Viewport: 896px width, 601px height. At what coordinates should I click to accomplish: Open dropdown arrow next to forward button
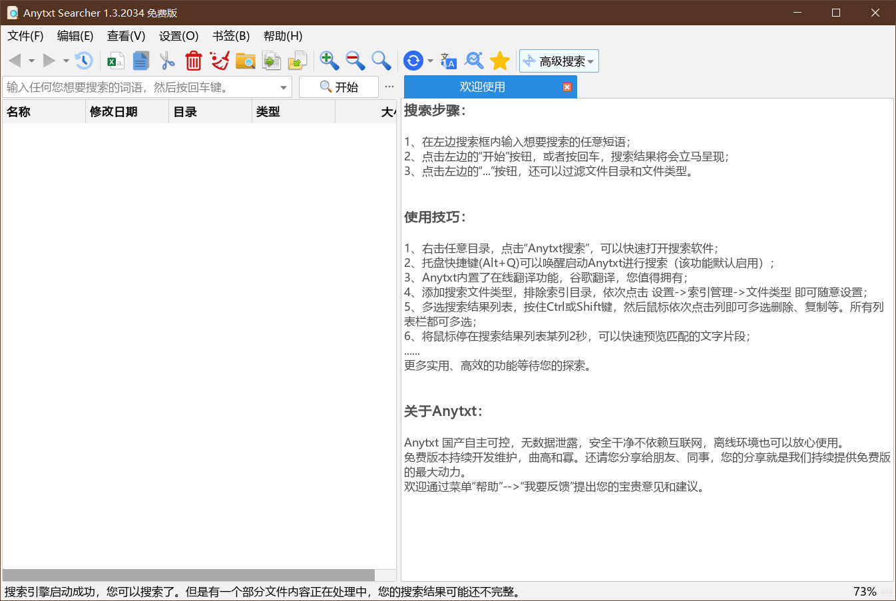66,61
